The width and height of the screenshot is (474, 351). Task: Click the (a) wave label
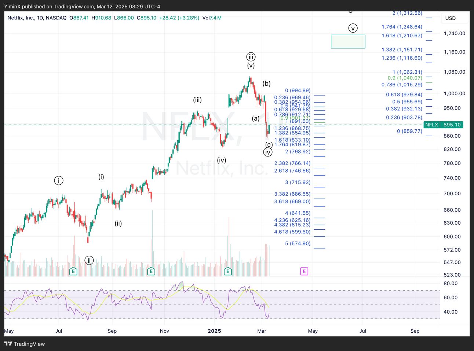coord(256,118)
